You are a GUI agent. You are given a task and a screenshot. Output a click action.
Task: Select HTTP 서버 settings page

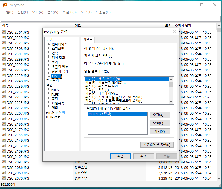click(x=53, y=117)
